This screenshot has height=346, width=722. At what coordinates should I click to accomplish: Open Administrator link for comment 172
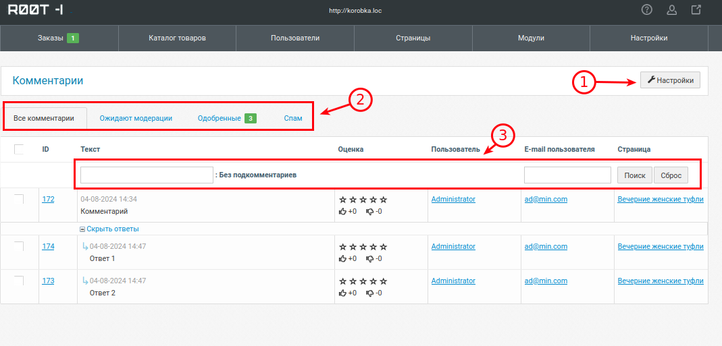click(x=454, y=199)
